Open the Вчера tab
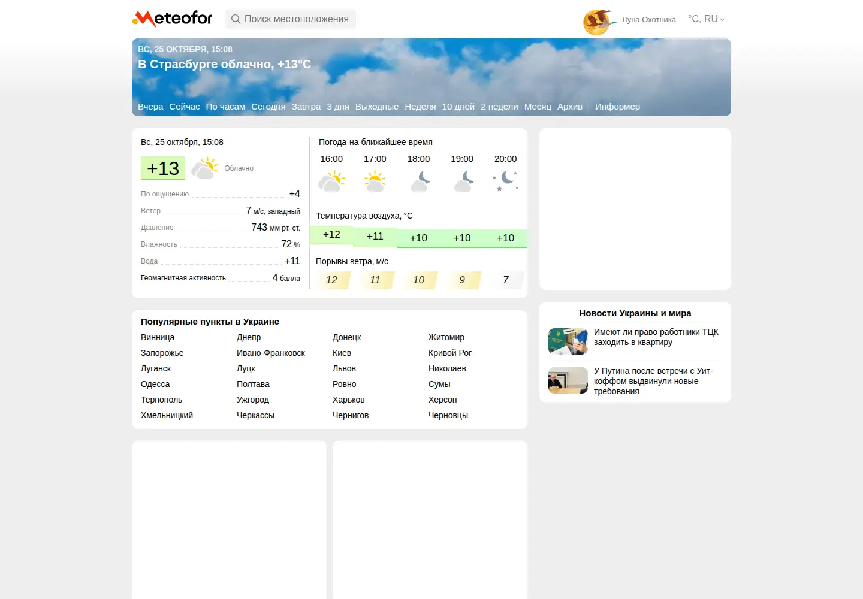 tap(150, 107)
